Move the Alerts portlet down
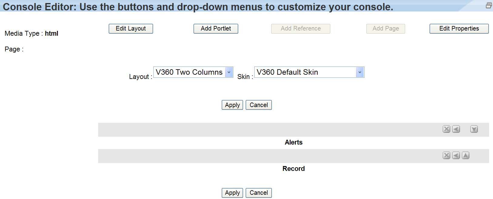The height and width of the screenshot is (199, 493). [474, 129]
